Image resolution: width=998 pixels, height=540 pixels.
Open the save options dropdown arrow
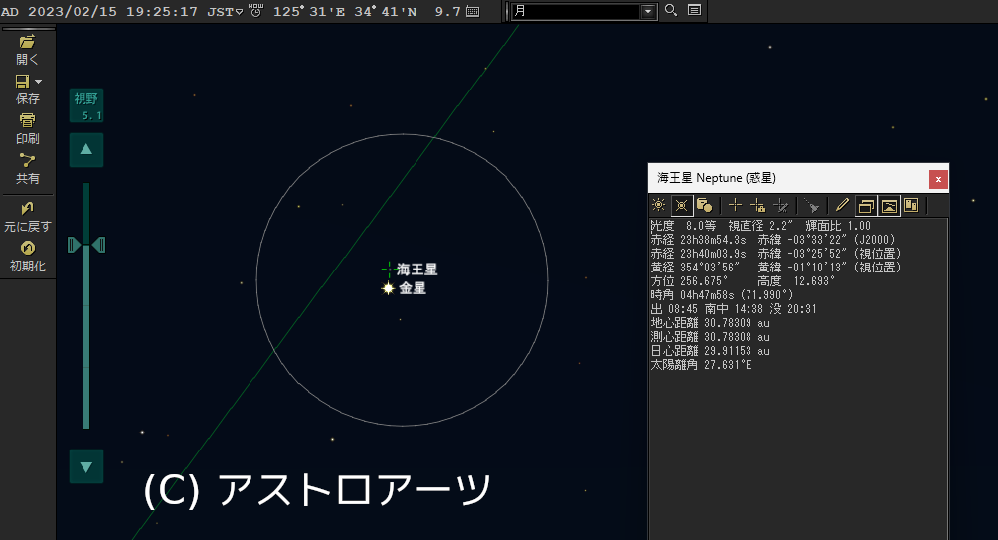pyautogui.click(x=38, y=82)
